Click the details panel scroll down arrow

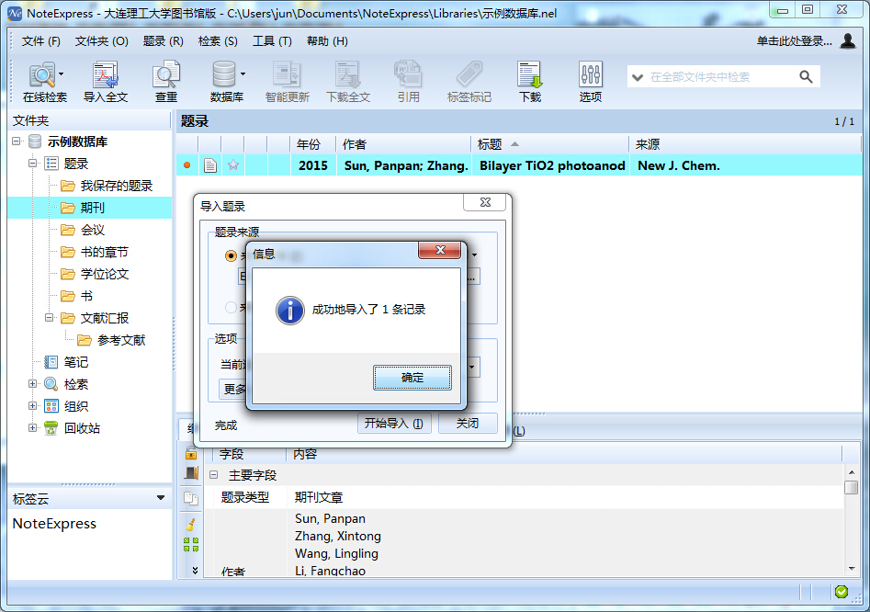coord(852,569)
